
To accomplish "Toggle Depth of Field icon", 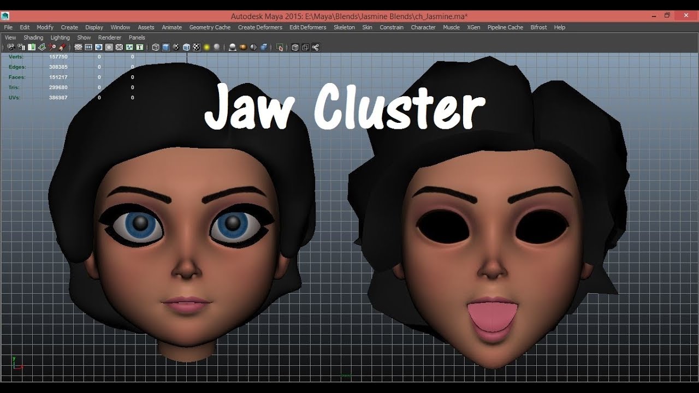I will pos(264,47).
